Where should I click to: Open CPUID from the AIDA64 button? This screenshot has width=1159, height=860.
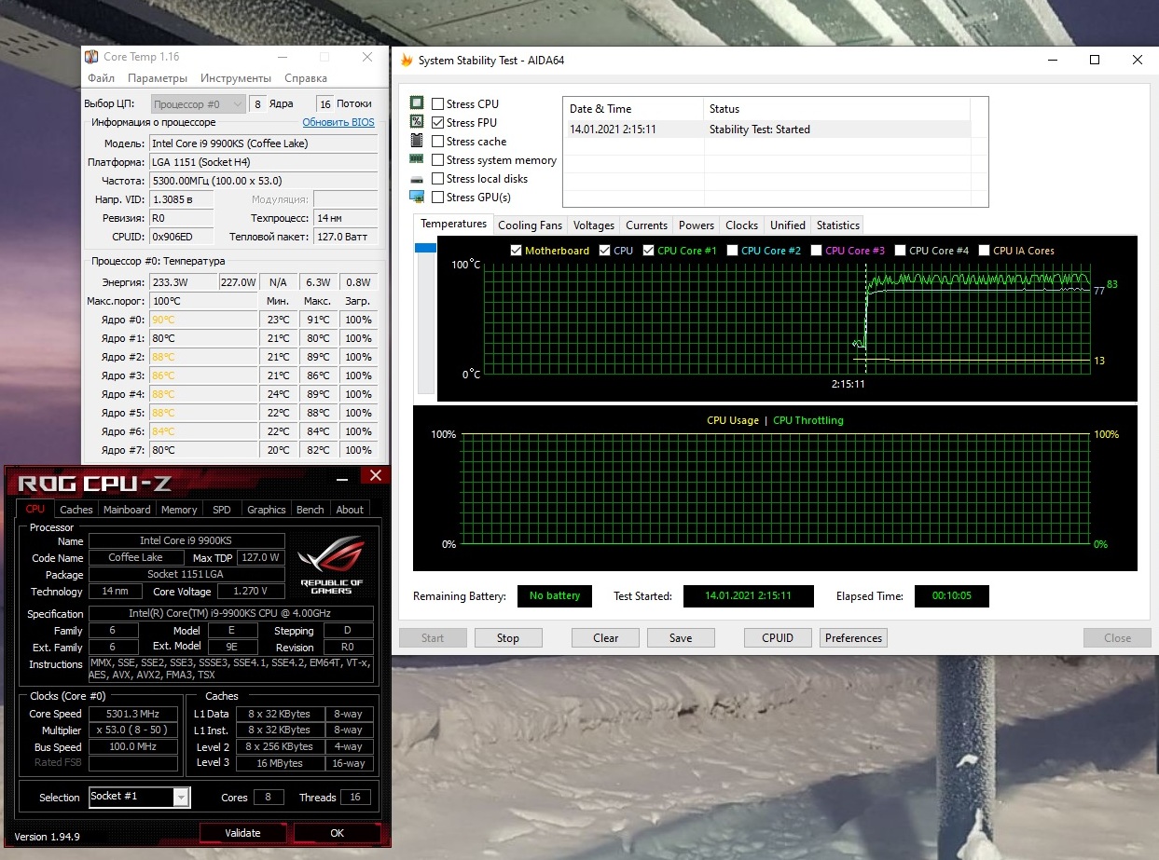point(779,638)
